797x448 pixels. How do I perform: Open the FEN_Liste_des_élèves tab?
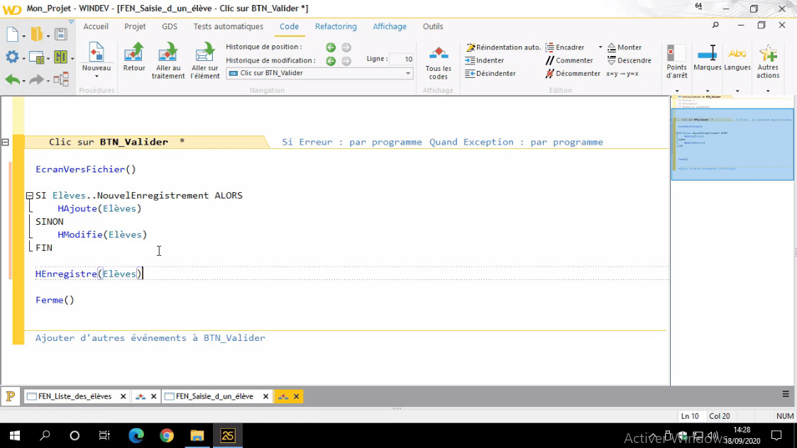click(x=75, y=396)
